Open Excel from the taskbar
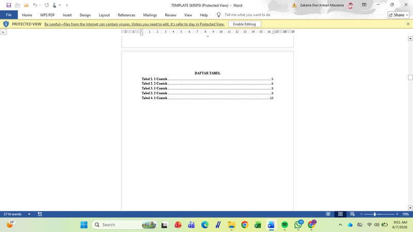Screen dimensions: 413x232 258,225
